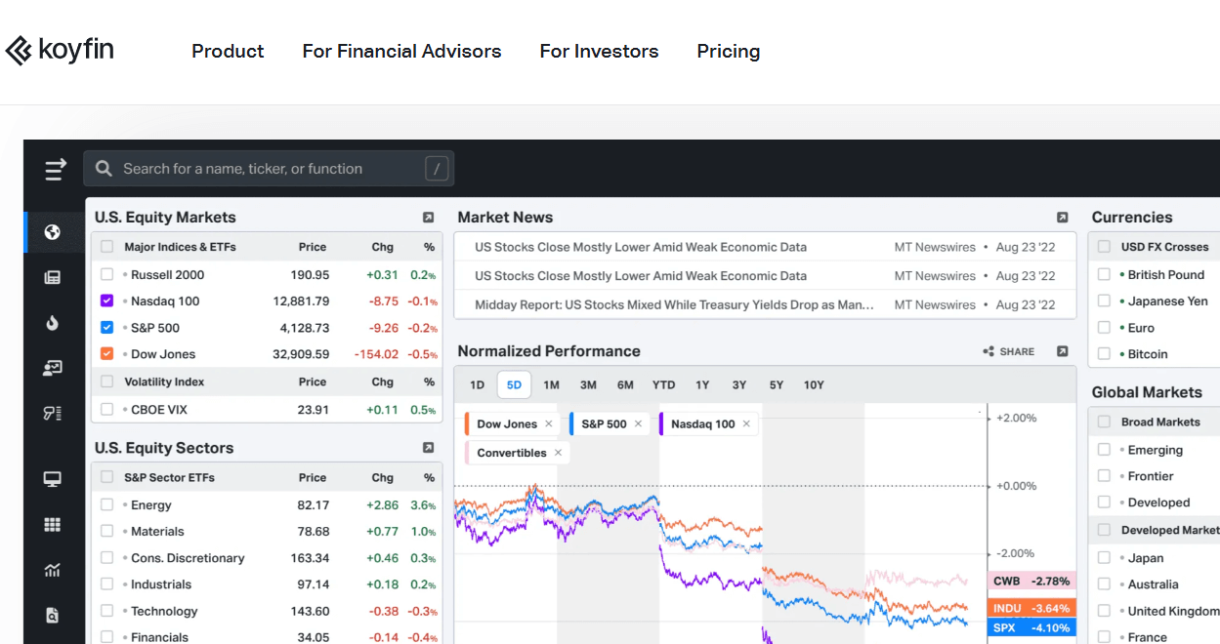
Task: Select the 1M time range tab
Action: point(551,384)
